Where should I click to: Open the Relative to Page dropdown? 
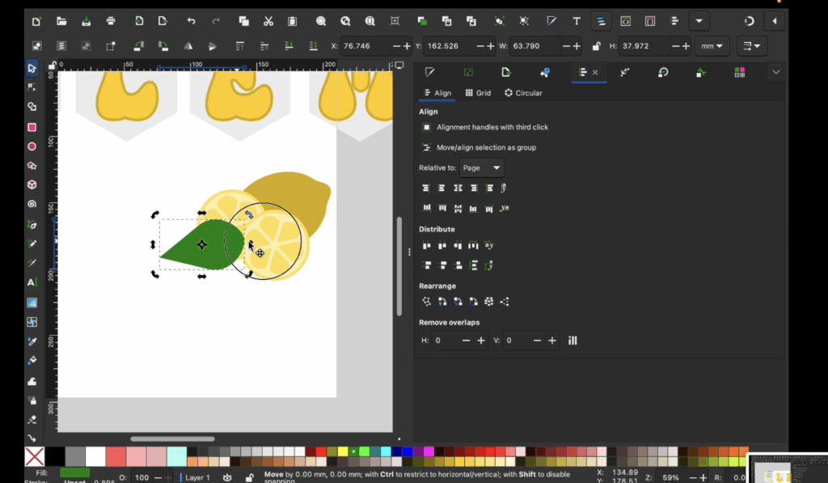481,167
